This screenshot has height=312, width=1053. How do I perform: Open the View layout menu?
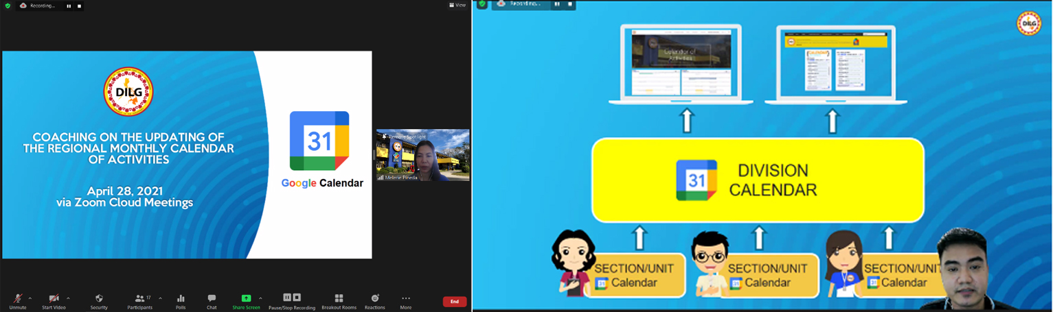[x=457, y=5]
